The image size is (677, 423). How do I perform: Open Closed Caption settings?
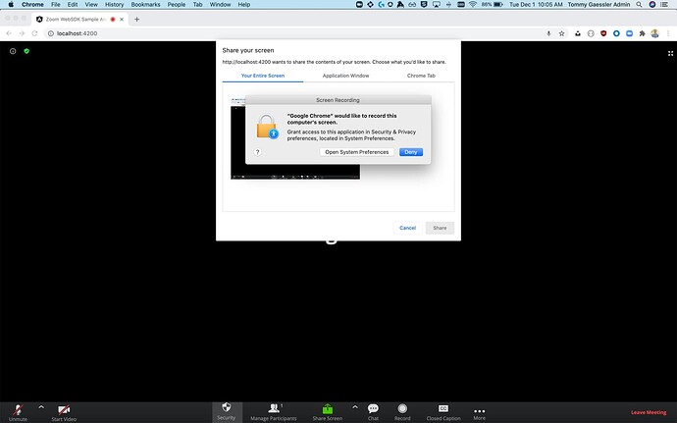point(443,412)
